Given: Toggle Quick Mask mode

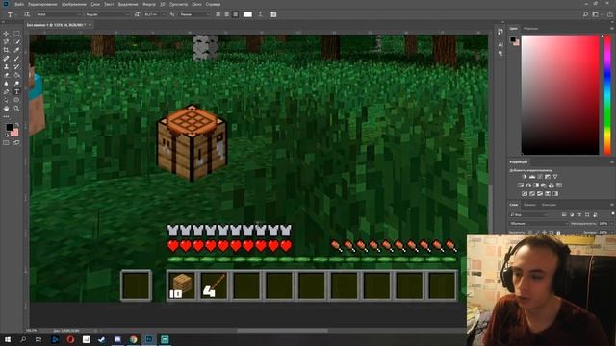Looking at the screenshot, I should coord(6,143).
